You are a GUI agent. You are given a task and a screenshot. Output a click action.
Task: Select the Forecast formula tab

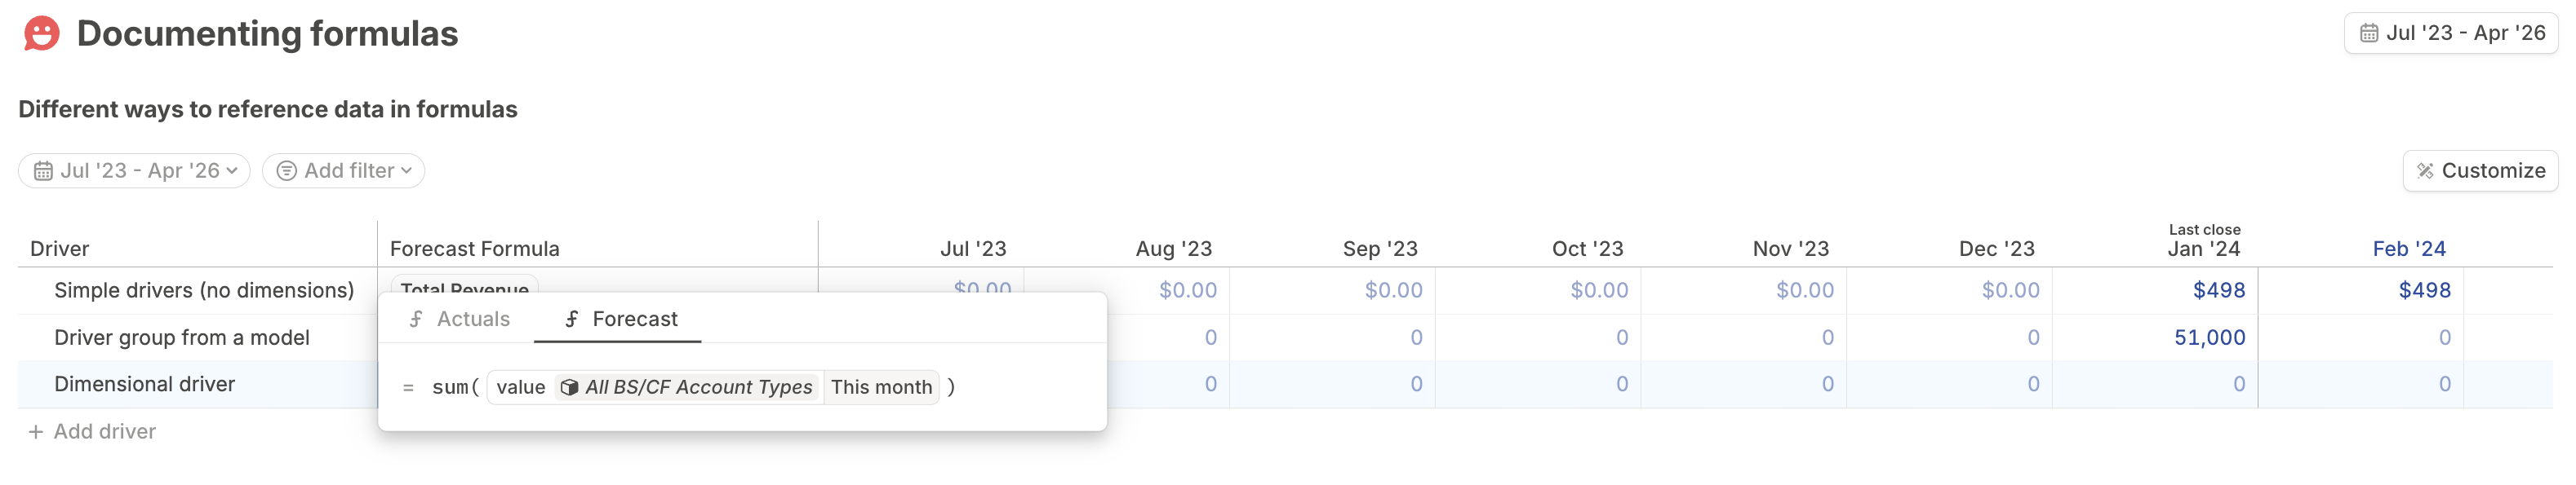coord(619,320)
